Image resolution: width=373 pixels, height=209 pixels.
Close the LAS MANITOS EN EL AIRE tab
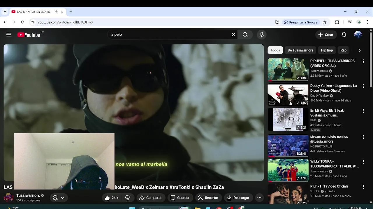tap(62, 12)
